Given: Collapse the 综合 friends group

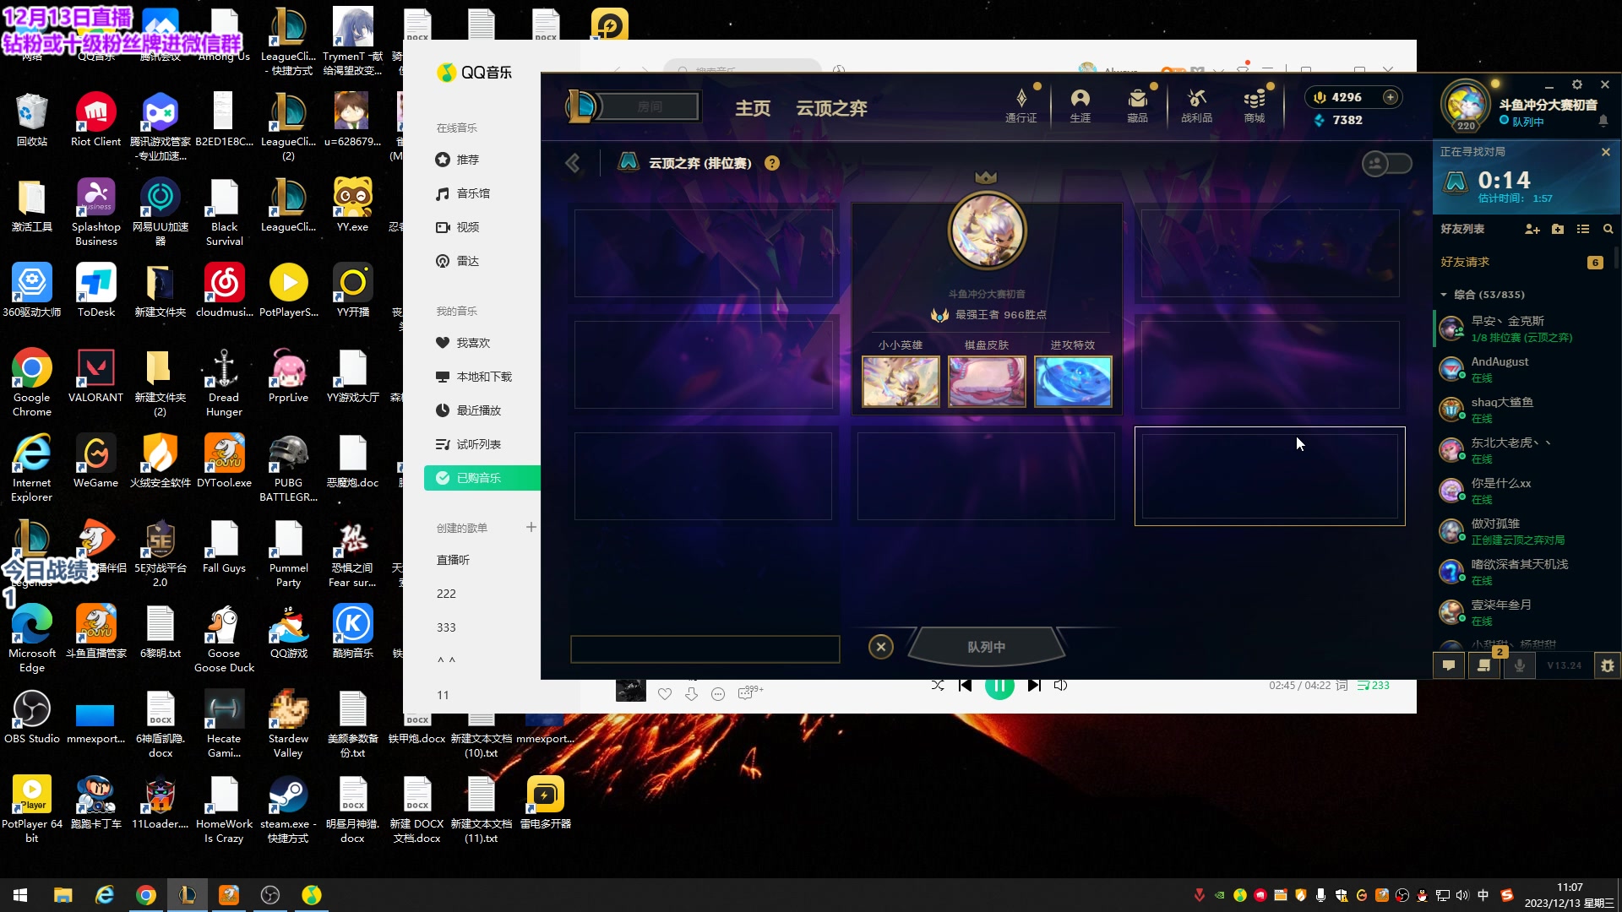Looking at the screenshot, I should [x=1444, y=295].
